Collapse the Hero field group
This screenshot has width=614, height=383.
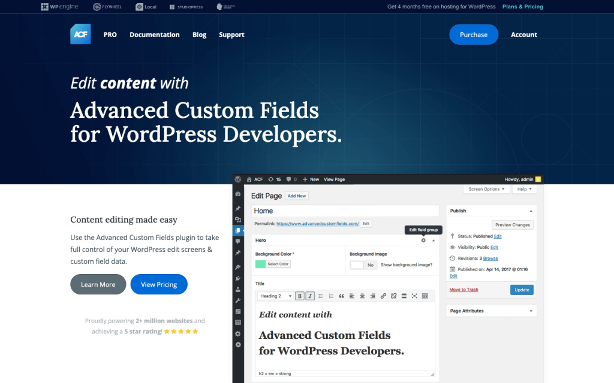pos(434,241)
